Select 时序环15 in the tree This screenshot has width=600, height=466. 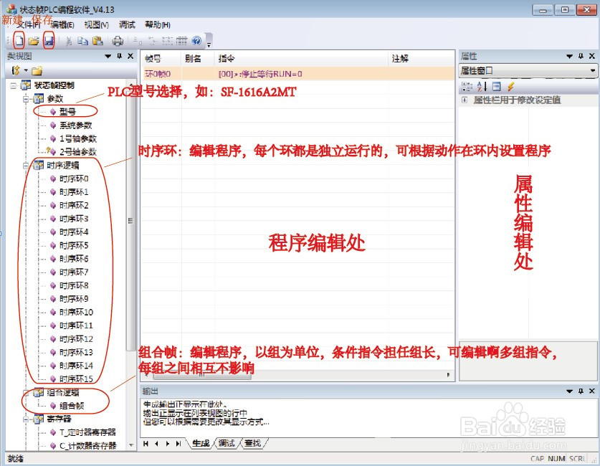pos(76,379)
